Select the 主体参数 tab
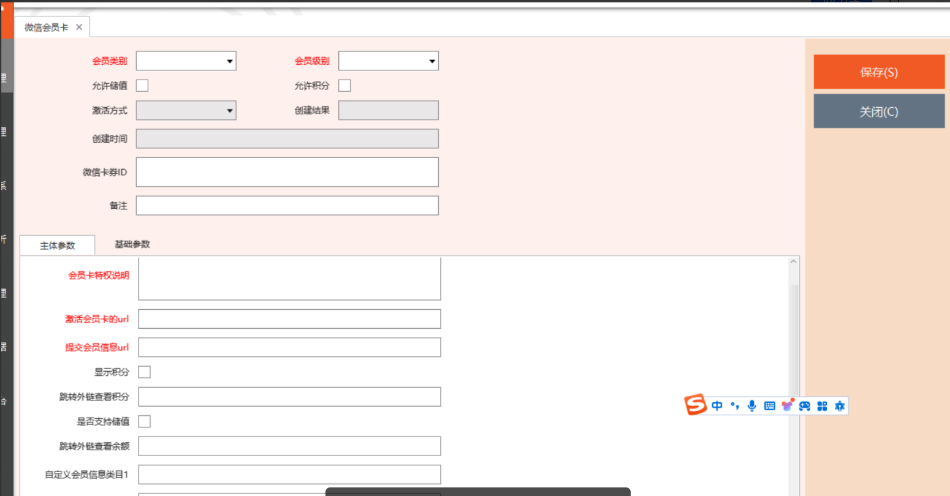The height and width of the screenshot is (496, 950). coord(58,246)
